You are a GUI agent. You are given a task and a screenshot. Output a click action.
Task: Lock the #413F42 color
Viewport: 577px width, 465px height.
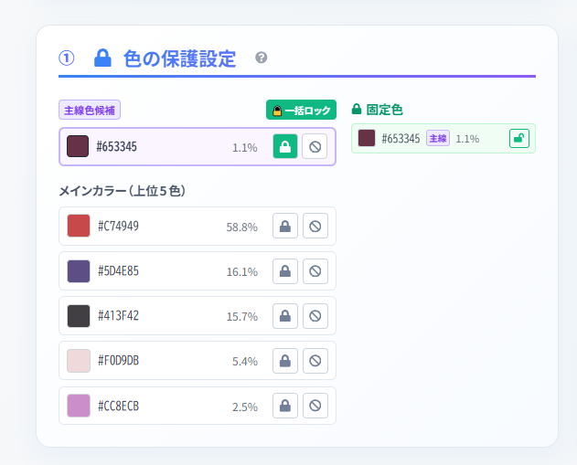tap(285, 315)
